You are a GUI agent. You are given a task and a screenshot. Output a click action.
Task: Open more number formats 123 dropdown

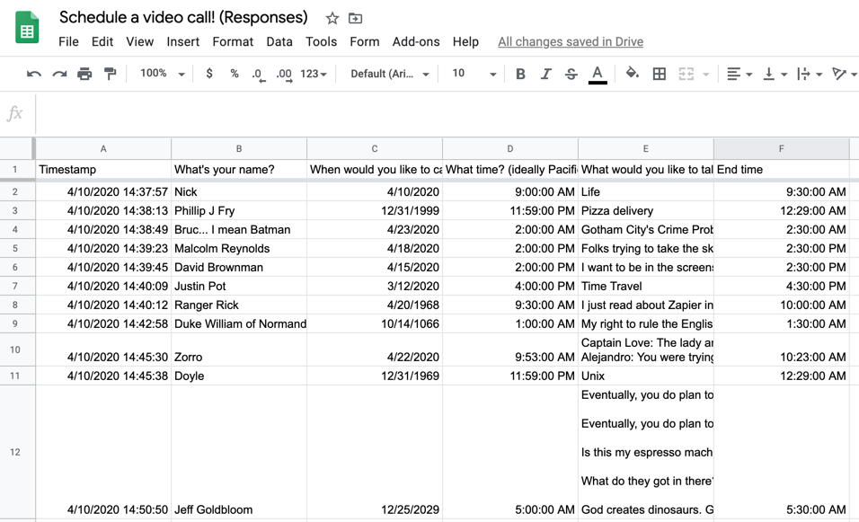click(x=314, y=74)
